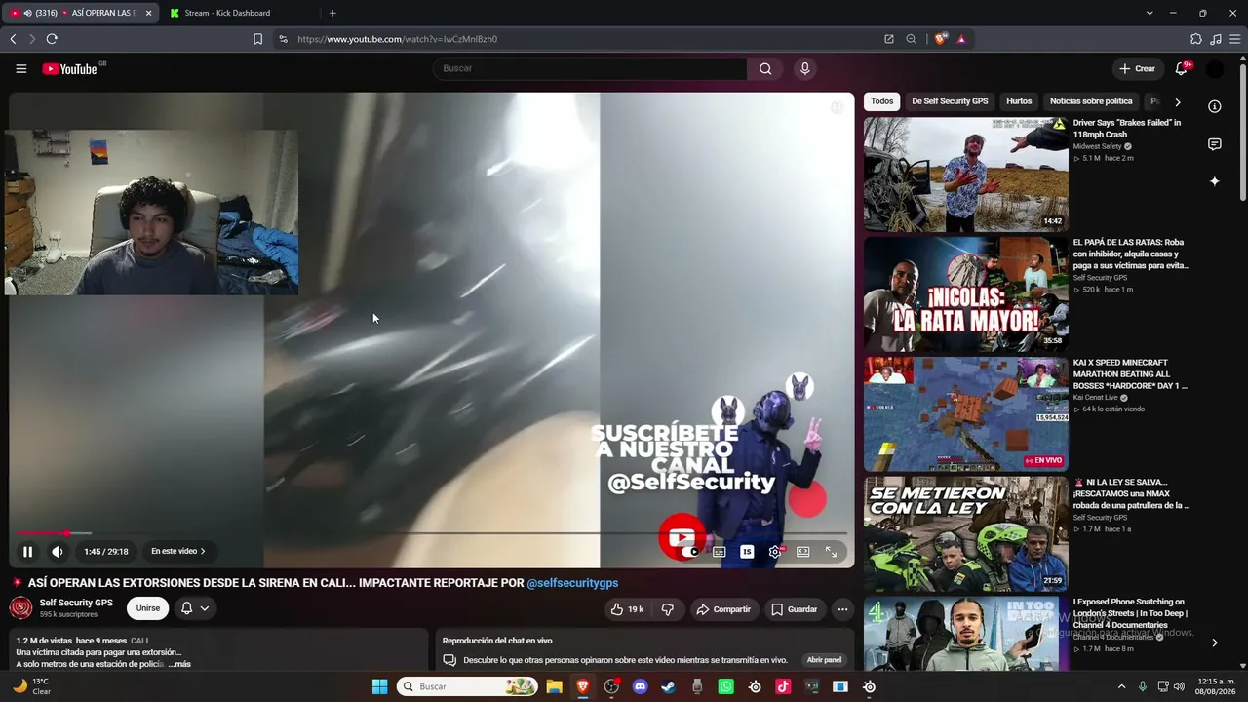Show hidden system tray icons
The width and height of the screenshot is (1248, 702).
pyautogui.click(x=1121, y=686)
